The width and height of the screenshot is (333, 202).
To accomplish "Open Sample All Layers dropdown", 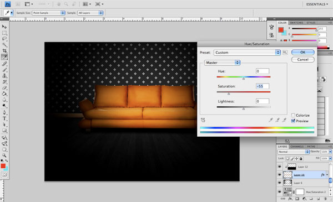I will point(90,13).
